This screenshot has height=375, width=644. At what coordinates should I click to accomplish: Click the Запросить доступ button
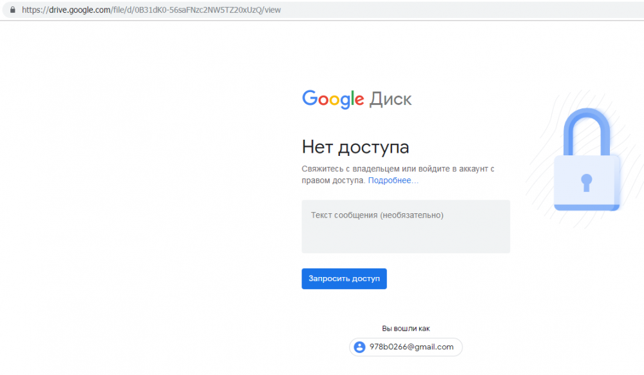coord(344,279)
